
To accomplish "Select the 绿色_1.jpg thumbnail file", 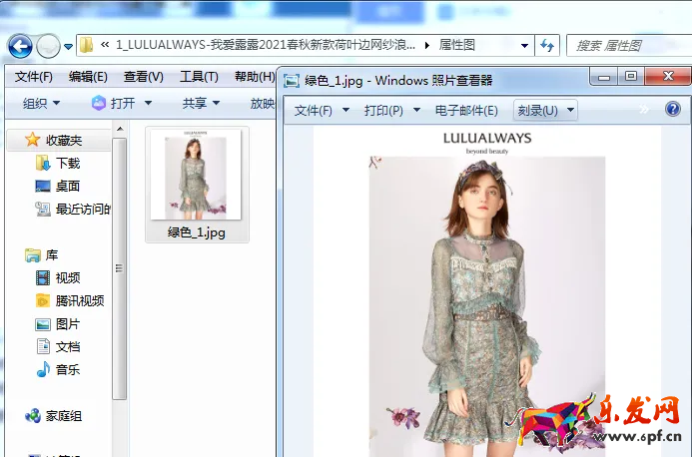I will [x=197, y=185].
